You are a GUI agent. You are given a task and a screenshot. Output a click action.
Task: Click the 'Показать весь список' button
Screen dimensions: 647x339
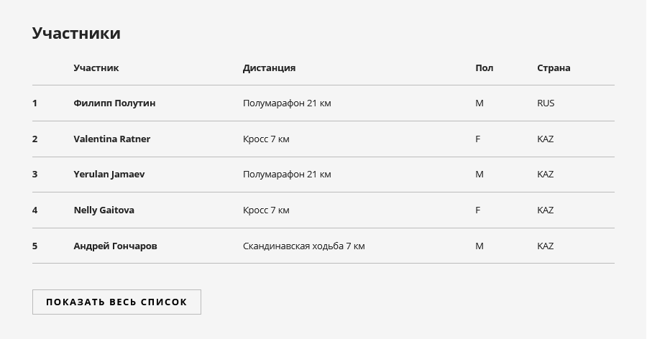click(116, 302)
